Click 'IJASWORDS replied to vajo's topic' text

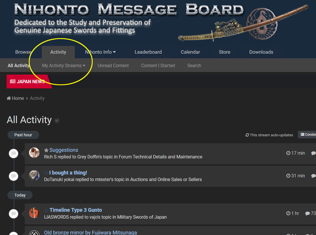click(80, 217)
